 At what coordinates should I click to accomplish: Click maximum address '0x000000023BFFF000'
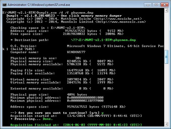click(85, 101)
